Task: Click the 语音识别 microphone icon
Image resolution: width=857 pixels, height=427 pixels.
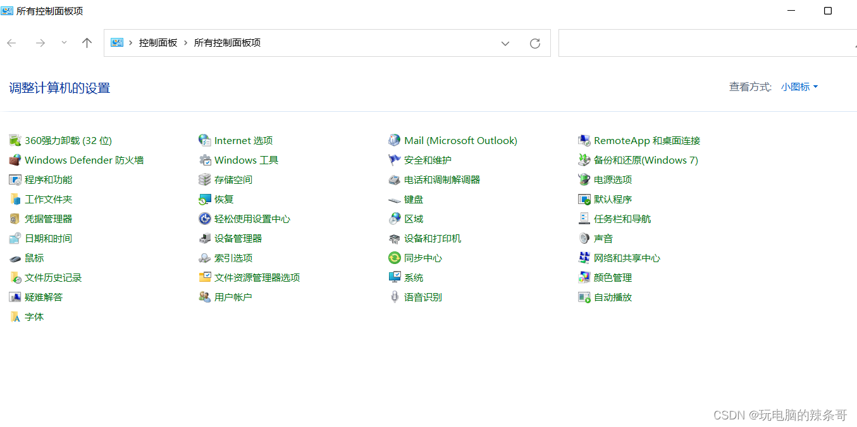Action: [x=395, y=297]
